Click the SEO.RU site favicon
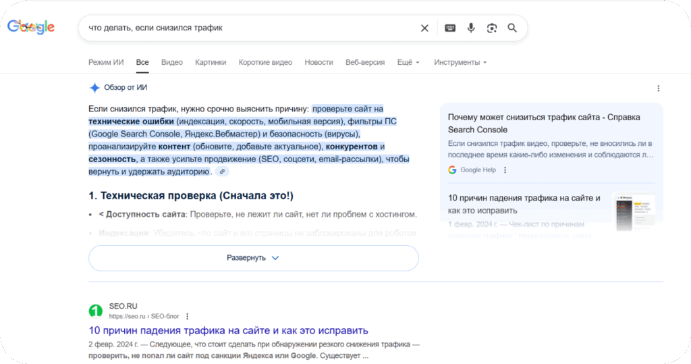This screenshot has width=691, height=364. pos(96,311)
